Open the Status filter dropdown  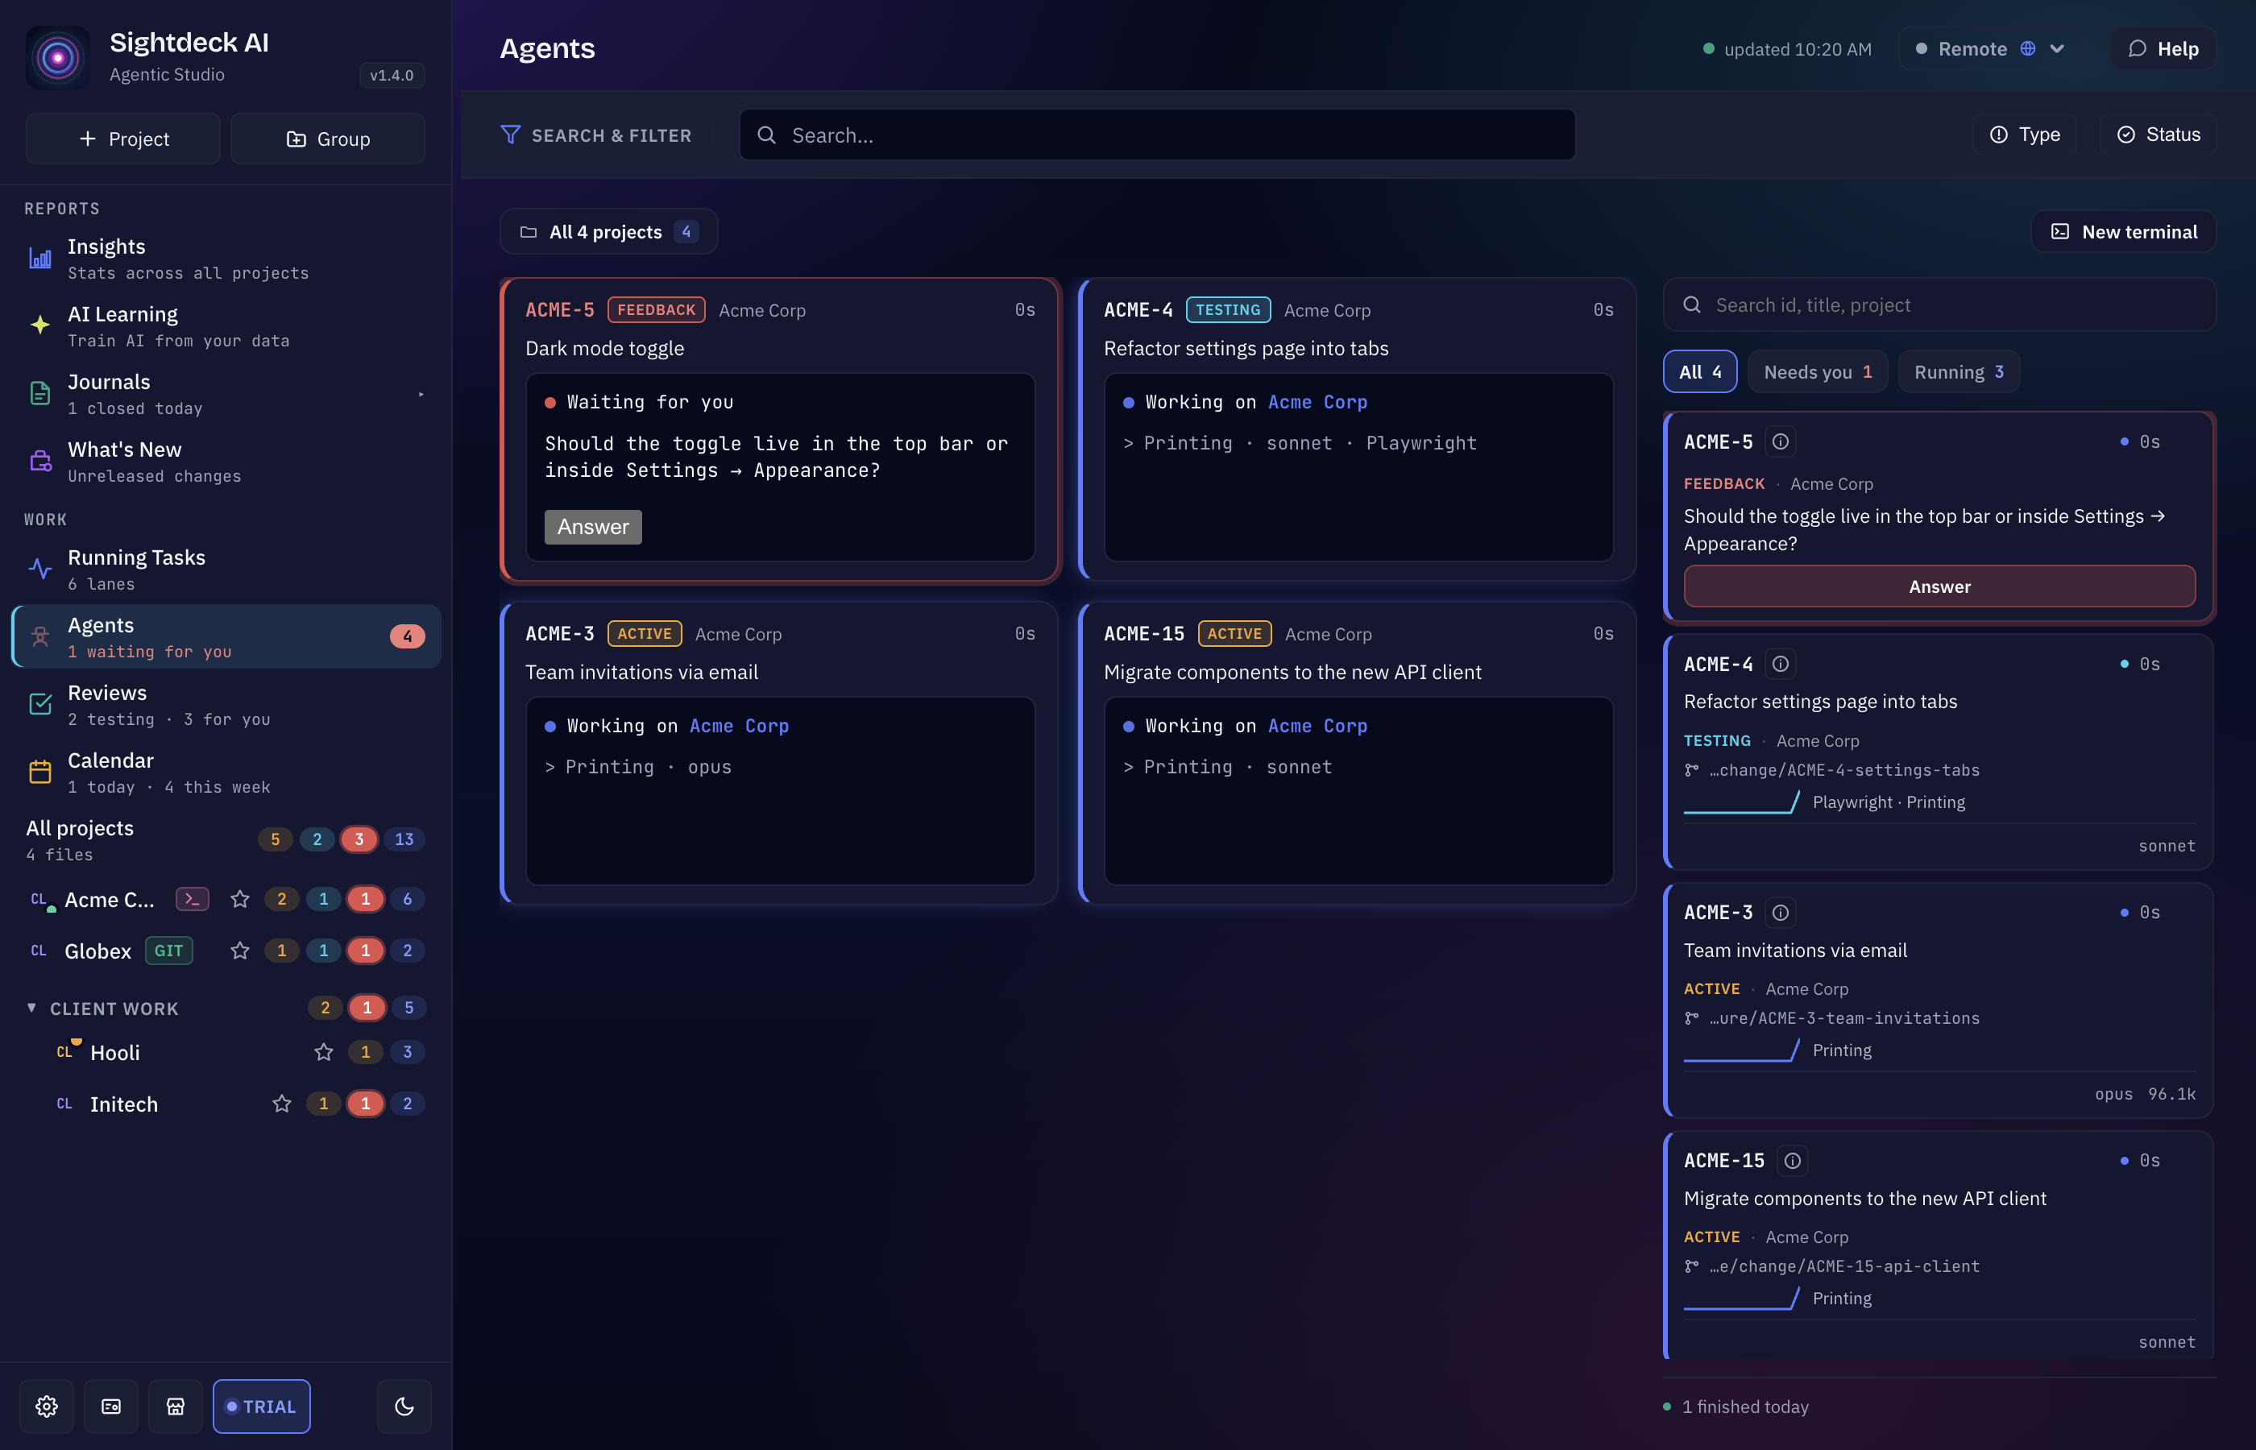(x=2158, y=135)
